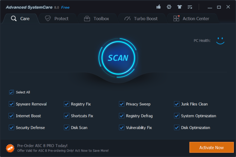Click the orange NEW badge icon
Viewport: 236px width, 157px height.
pos(10,148)
